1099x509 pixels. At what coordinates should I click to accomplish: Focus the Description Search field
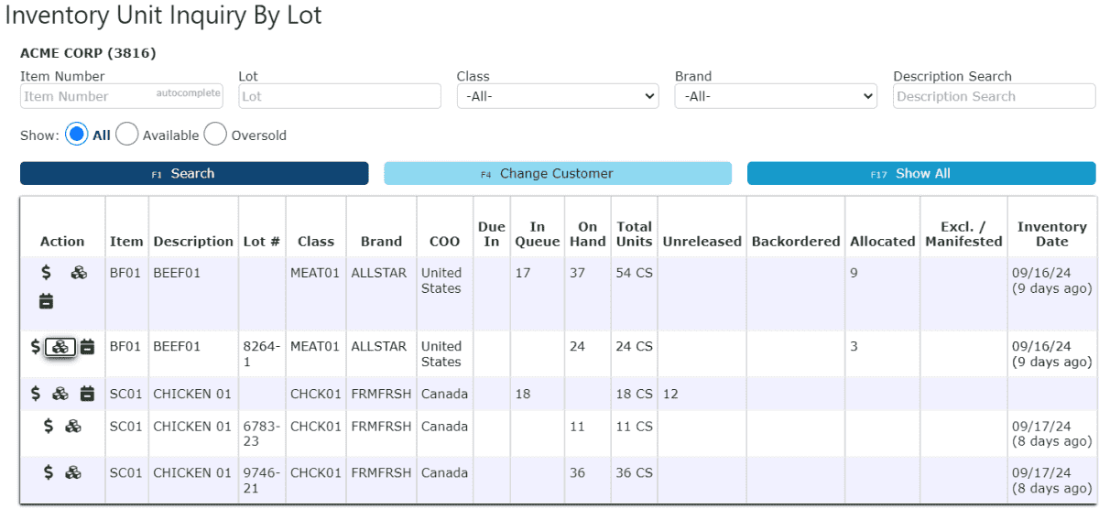coord(995,96)
